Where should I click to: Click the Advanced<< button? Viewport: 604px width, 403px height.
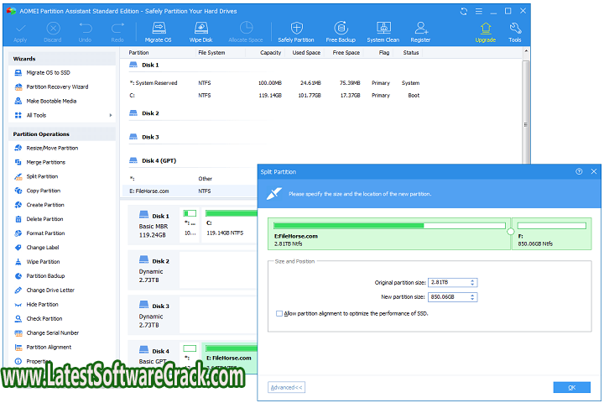(286, 387)
